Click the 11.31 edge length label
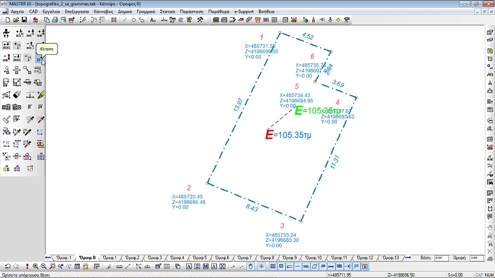The height and width of the screenshot is (278, 495). [335, 162]
